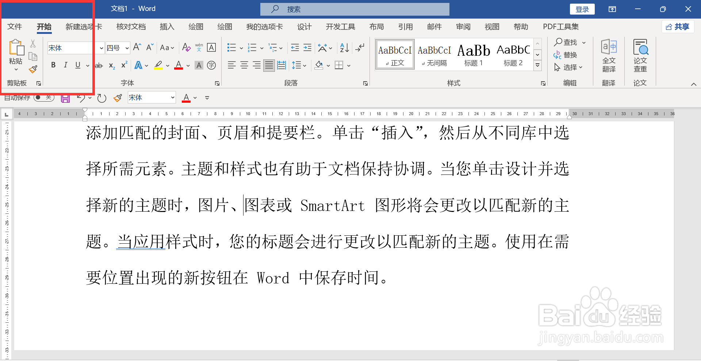
Task: Toggle underline formatting
Action: click(78, 65)
